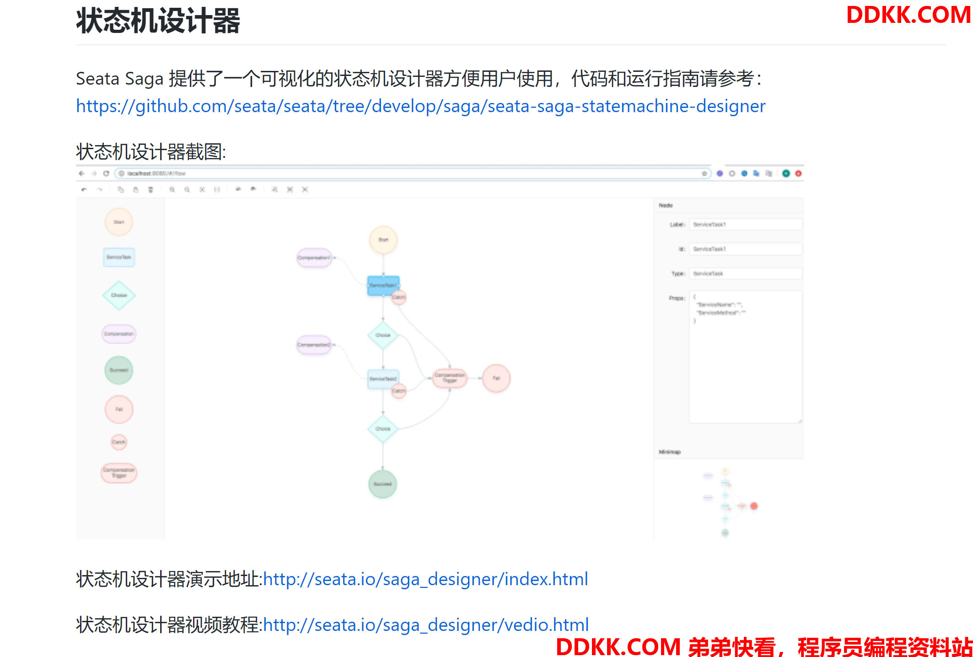Viewport: 973px width, 657px height.
Task: Click the bookmark star in the address bar
Action: tap(704, 173)
